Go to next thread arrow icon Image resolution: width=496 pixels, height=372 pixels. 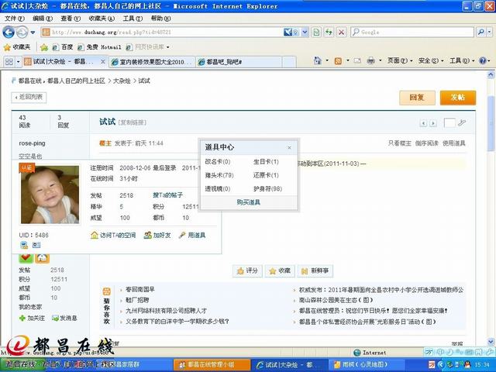click(x=433, y=123)
